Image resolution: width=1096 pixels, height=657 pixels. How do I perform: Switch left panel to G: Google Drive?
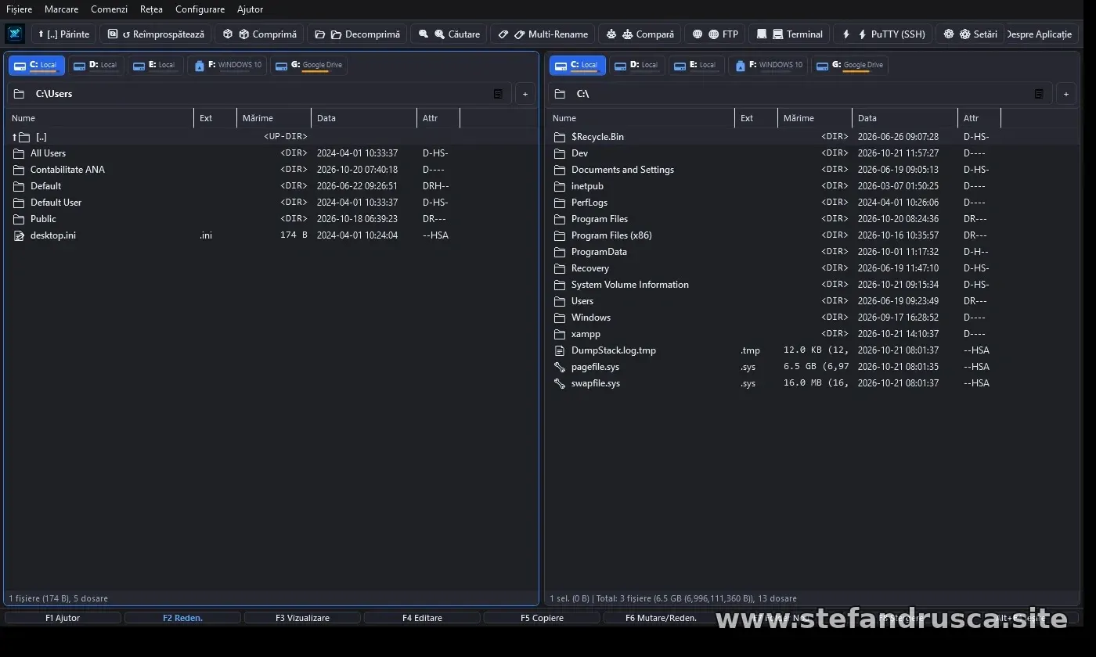tap(308, 66)
